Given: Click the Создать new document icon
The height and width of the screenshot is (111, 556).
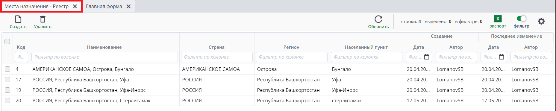Looking at the screenshot, I should coord(18,19).
